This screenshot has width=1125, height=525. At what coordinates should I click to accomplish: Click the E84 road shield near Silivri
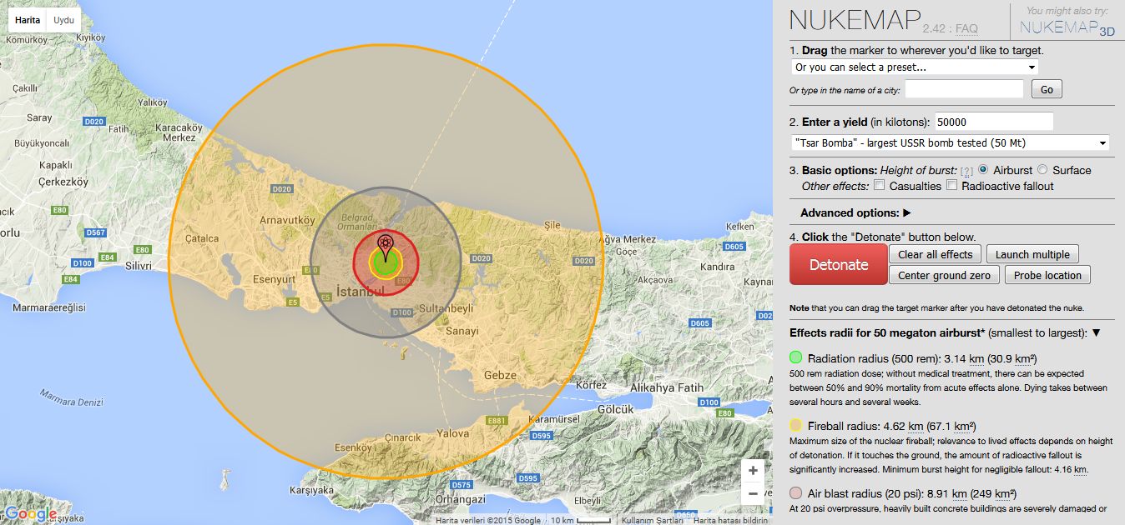108,257
